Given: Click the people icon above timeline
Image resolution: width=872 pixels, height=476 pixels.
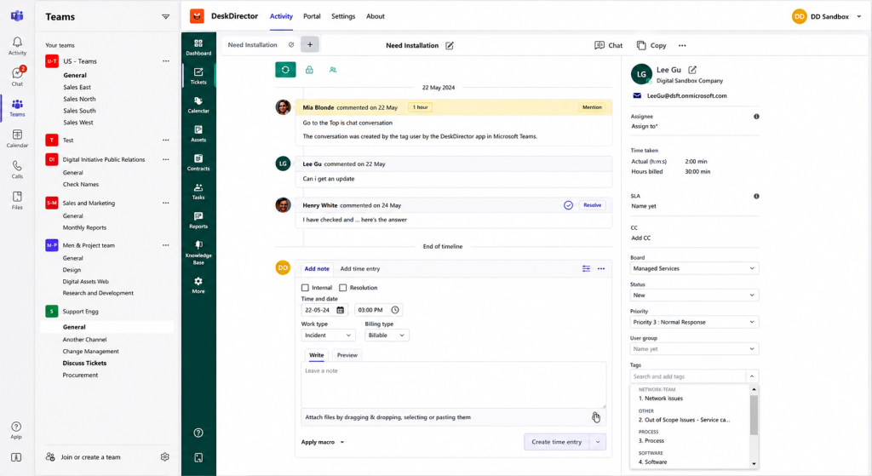Looking at the screenshot, I should point(333,70).
